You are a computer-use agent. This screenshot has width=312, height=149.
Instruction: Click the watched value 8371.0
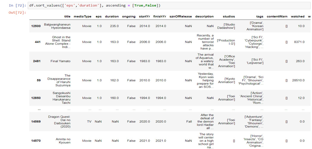click(299, 42)
